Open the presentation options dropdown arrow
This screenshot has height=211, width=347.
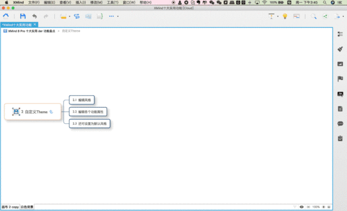tap(278, 16)
